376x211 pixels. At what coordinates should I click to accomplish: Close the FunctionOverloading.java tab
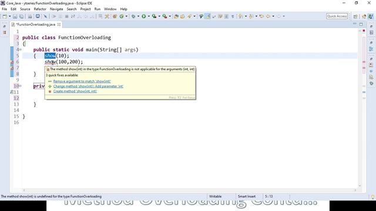point(59,25)
